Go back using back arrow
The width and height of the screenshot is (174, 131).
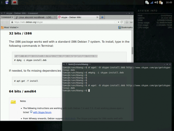[3, 22]
